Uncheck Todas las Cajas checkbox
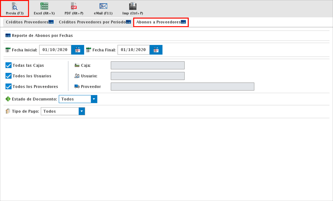Screen dimensions: 333x201 [x=9, y=65]
